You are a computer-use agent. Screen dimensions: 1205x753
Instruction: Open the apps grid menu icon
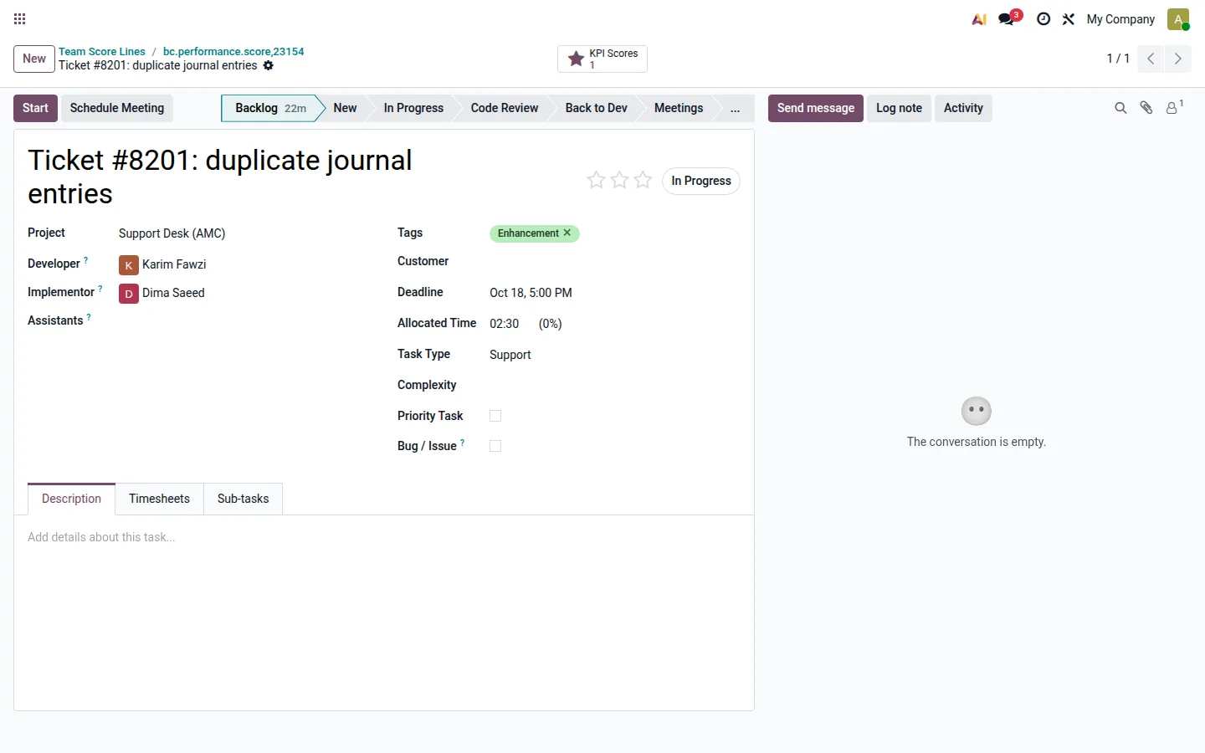tap(20, 18)
